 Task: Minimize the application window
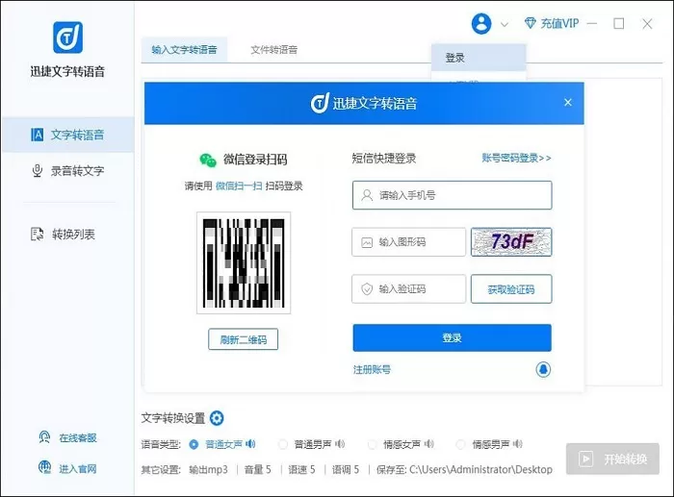coord(592,24)
